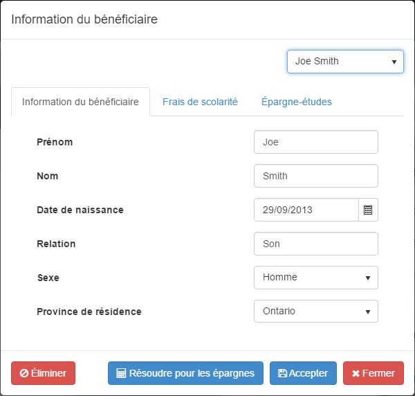
Task: Open the date of birth calendar picker
Action: point(368,210)
